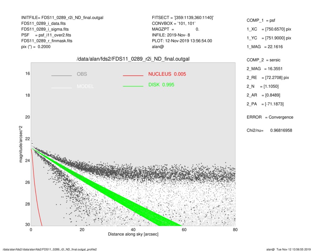Click the NUCLEUS 0.005 legend label
The height and width of the screenshot is (251, 314).
click(167, 74)
